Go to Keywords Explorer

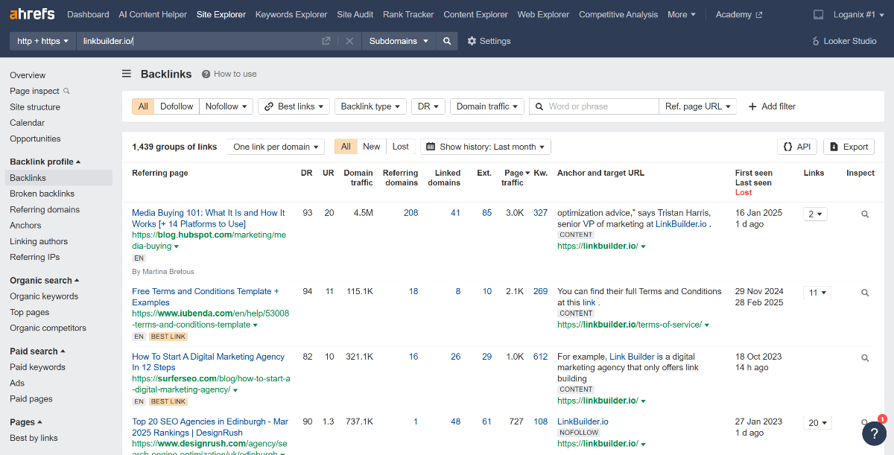pyautogui.click(x=291, y=14)
